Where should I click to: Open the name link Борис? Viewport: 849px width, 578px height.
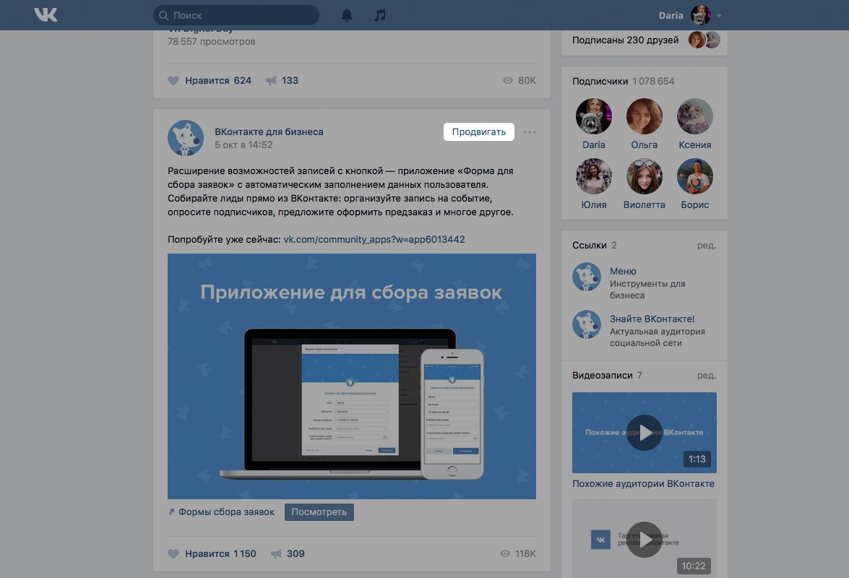694,205
